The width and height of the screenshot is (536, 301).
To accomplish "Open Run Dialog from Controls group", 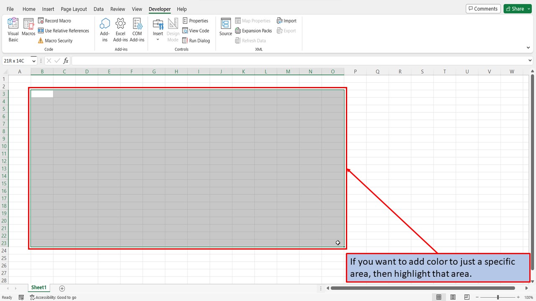I will [196, 40].
